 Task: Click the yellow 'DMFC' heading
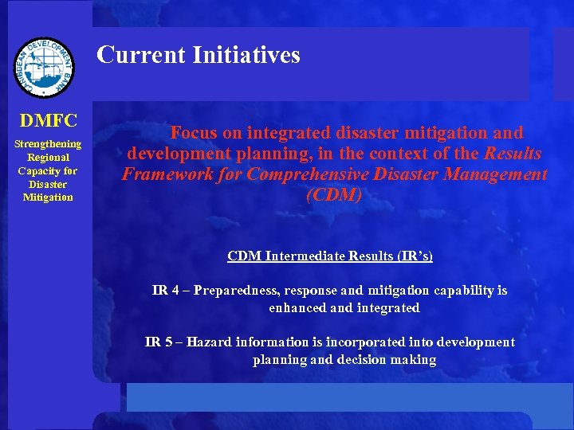click(49, 120)
